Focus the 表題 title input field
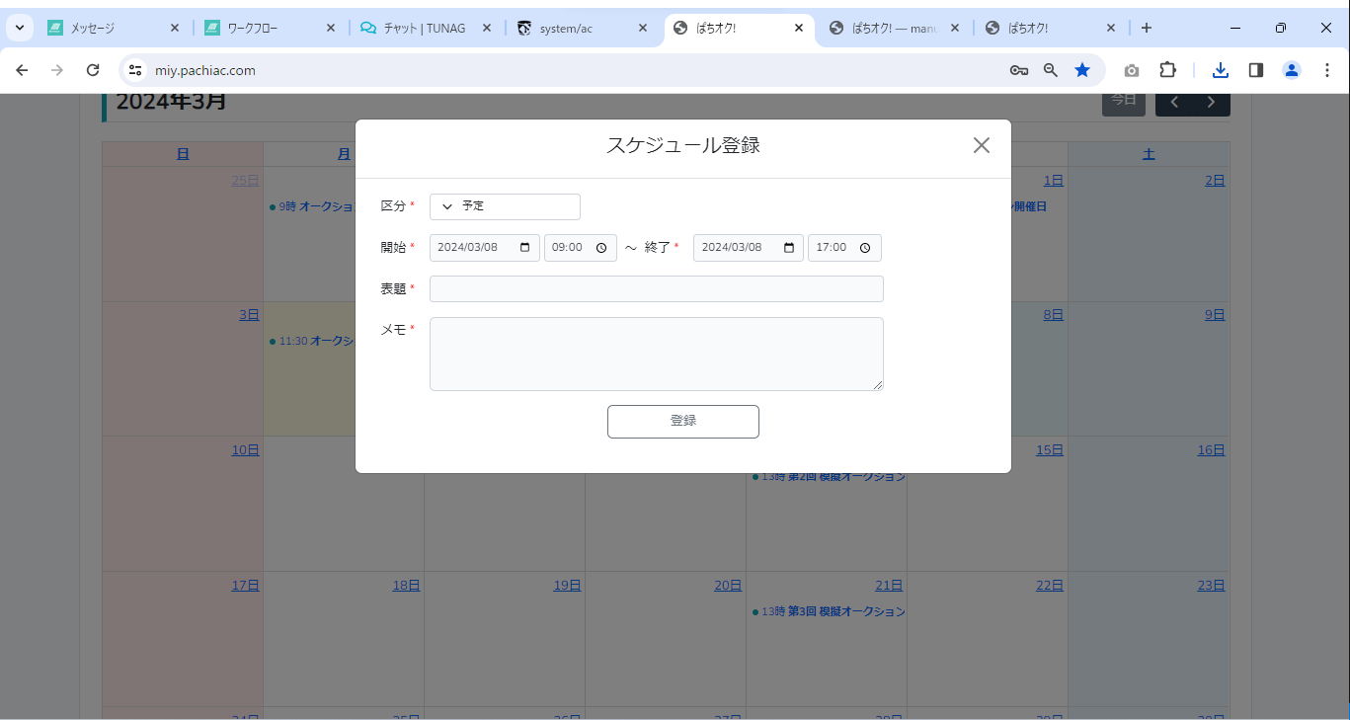The width and height of the screenshot is (1350, 720). (657, 288)
